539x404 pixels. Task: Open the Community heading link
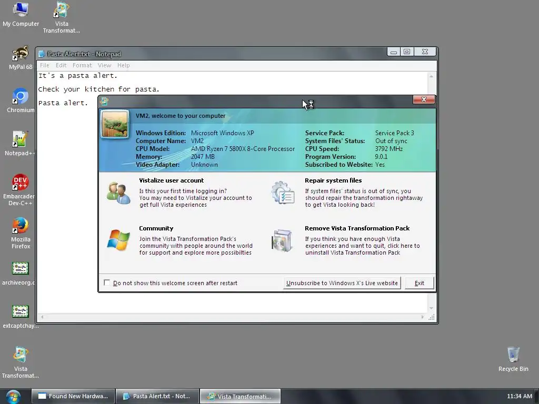coord(156,228)
